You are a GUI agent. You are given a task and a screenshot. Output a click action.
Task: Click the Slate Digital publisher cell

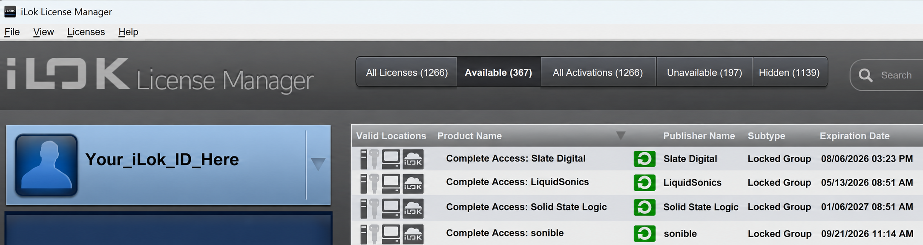tap(690, 159)
